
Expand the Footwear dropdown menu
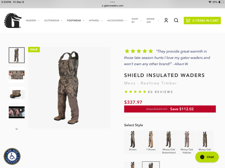(76, 21)
